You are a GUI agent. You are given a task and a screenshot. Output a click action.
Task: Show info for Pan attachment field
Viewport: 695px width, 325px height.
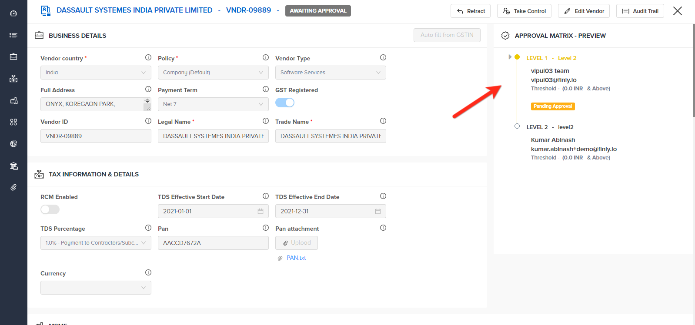(383, 228)
